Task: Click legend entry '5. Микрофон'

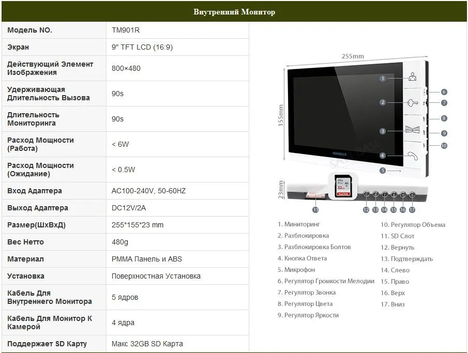Action: pyautogui.click(x=296, y=269)
